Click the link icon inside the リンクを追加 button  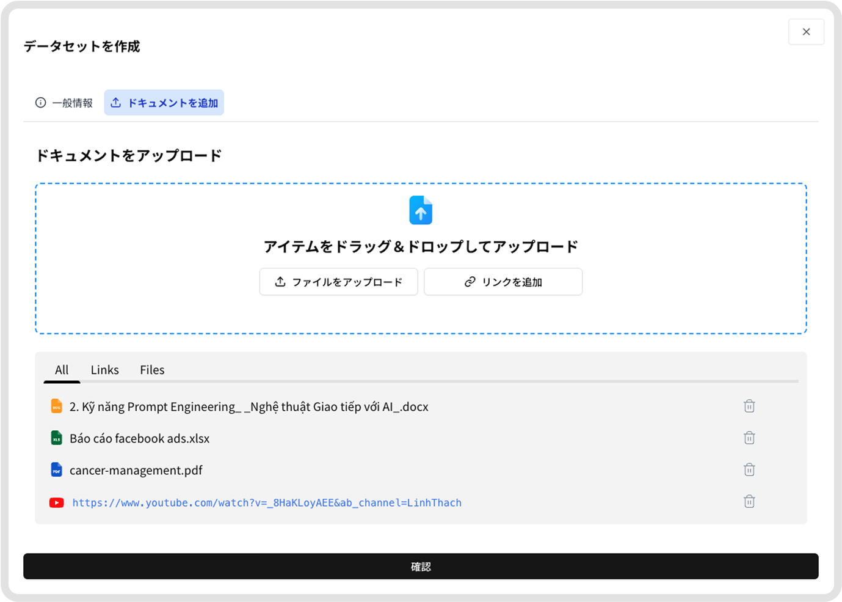pyautogui.click(x=469, y=282)
